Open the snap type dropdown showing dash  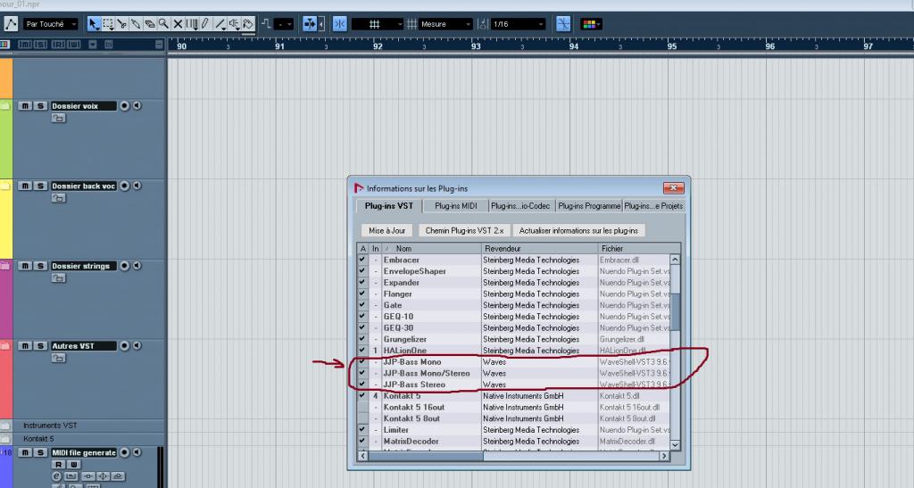(284, 24)
